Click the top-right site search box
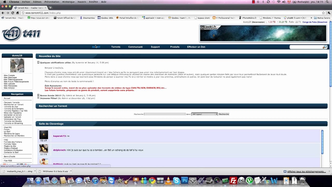The image size is (332, 187). click(306, 47)
